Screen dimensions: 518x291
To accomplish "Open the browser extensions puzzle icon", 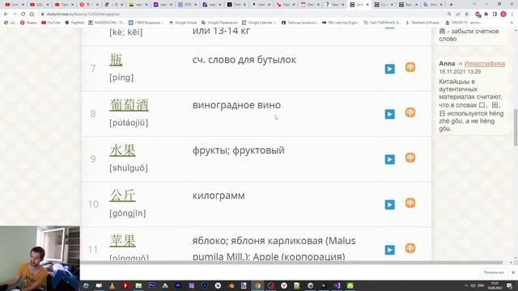I will pos(486,15).
